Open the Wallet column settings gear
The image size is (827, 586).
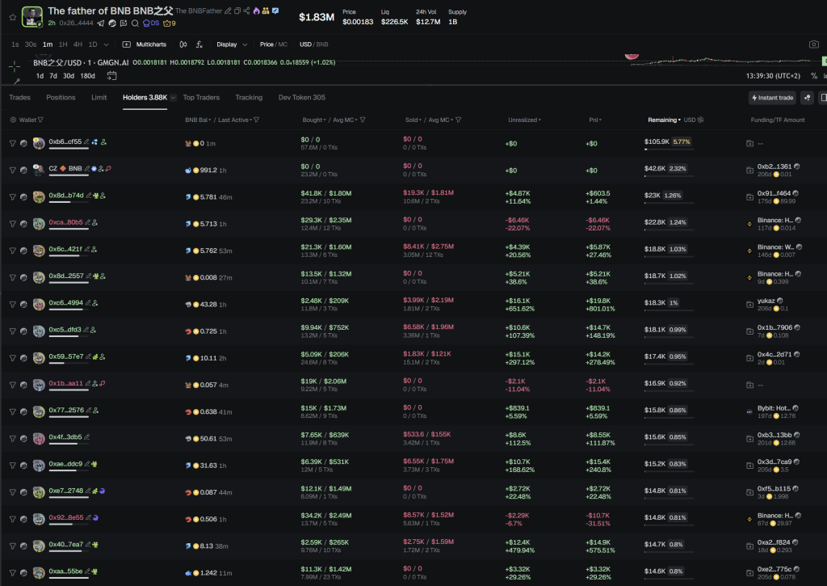13,120
